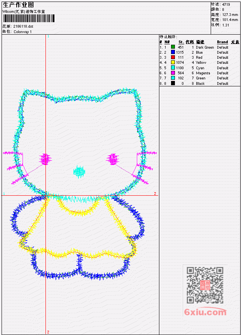Click 'Default' brand in the Black row

pyautogui.click(x=223, y=84)
